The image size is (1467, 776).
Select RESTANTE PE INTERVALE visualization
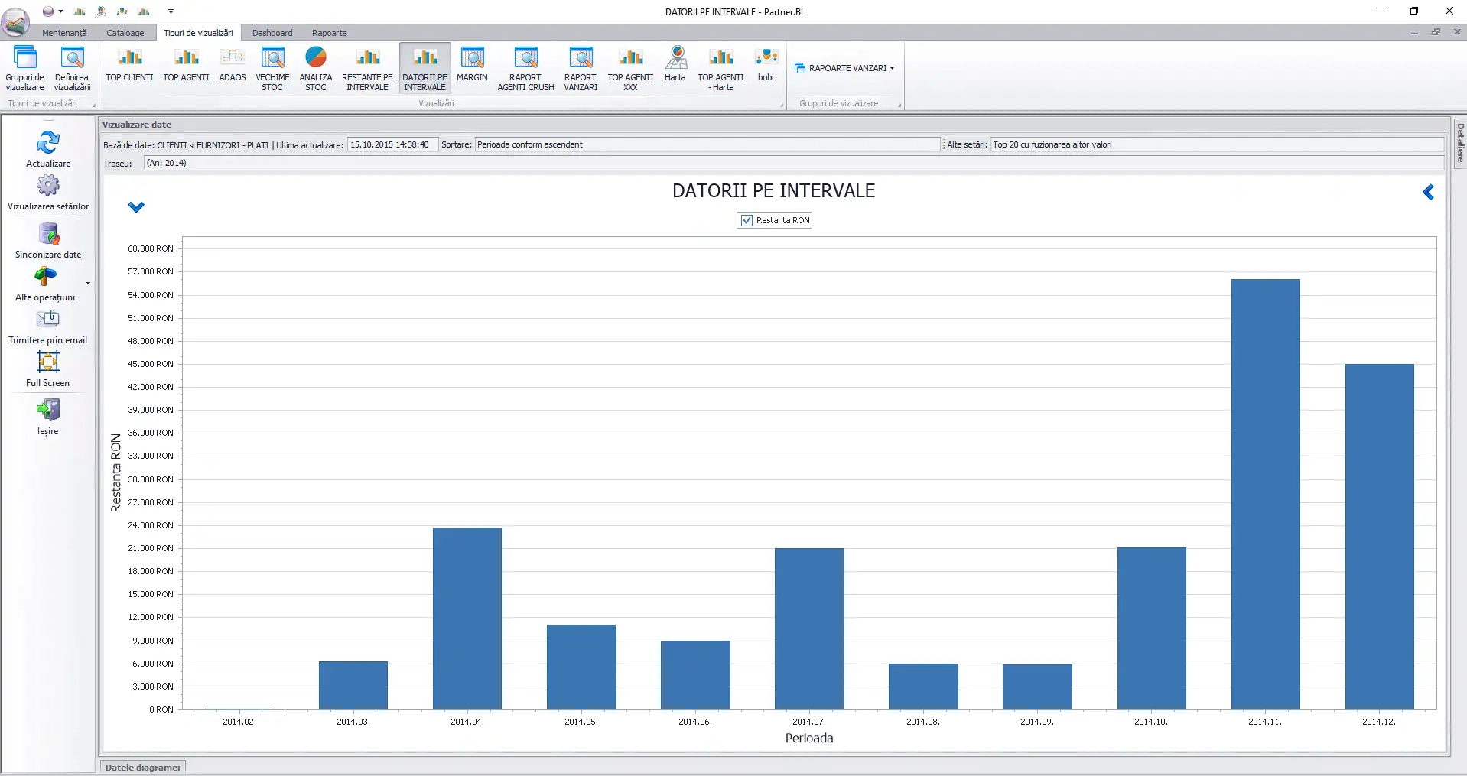click(367, 68)
